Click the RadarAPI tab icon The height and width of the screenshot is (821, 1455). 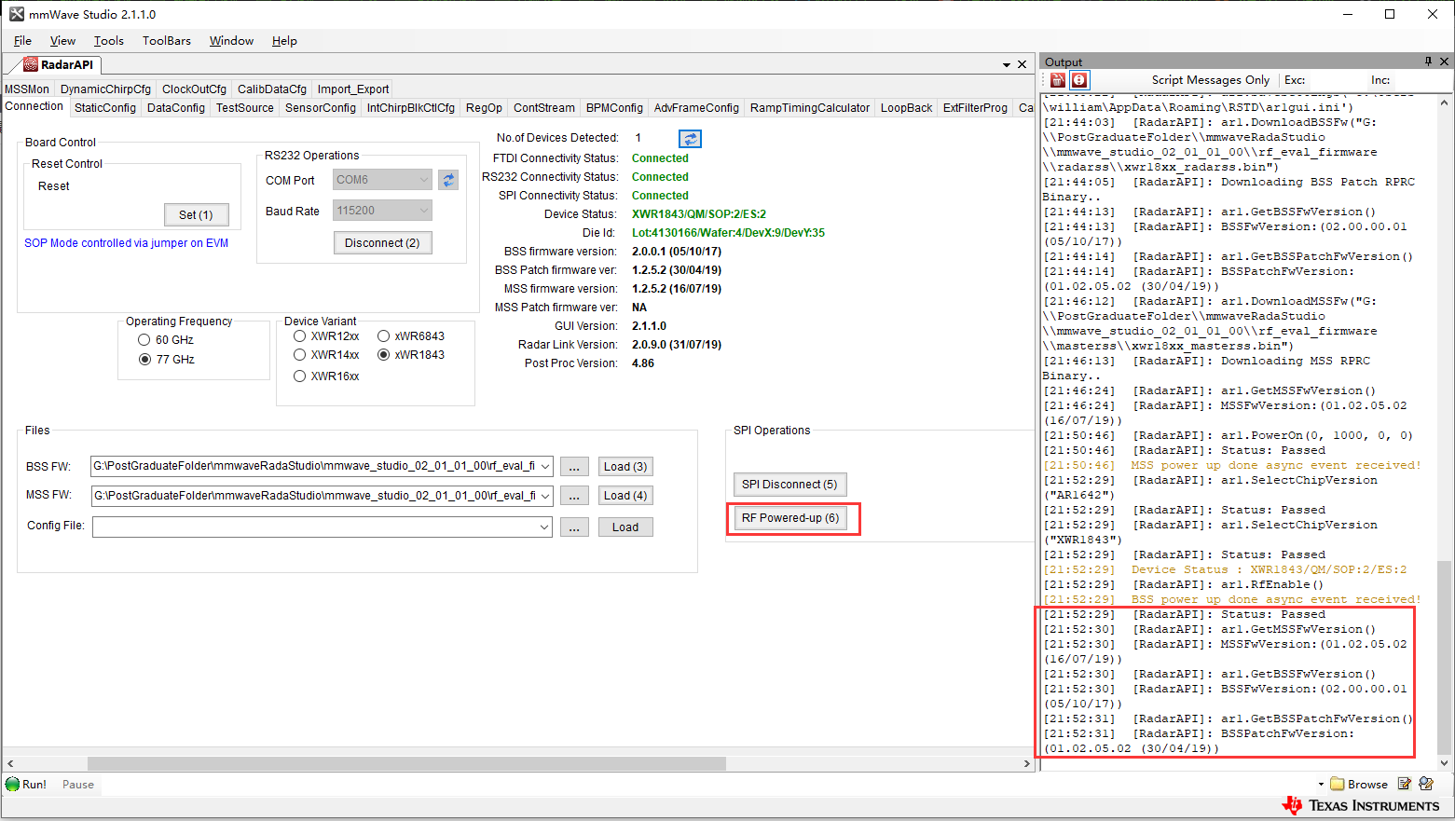[x=31, y=64]
